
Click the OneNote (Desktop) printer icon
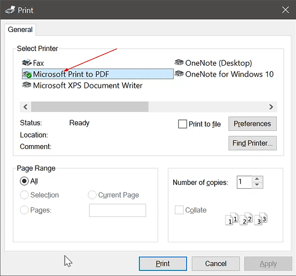(x=179, y=62)
